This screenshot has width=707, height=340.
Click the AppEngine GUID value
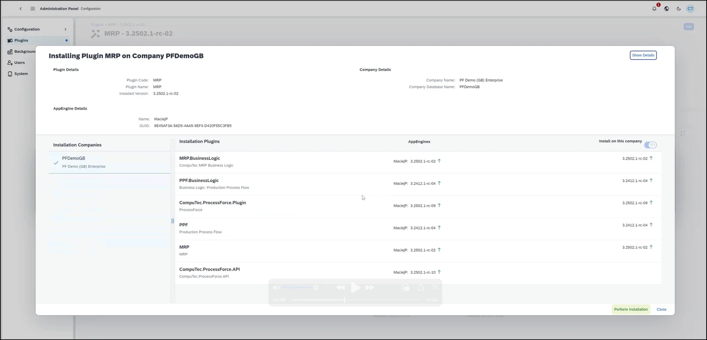pyautogui.click(x=193, y=126)
